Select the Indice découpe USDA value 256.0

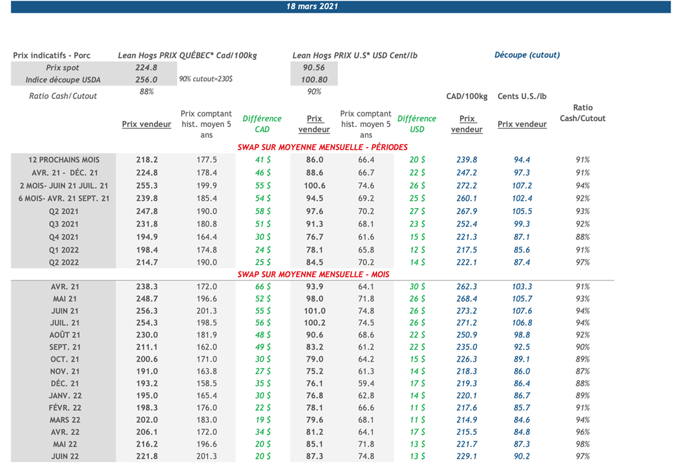tap(146, 80)
